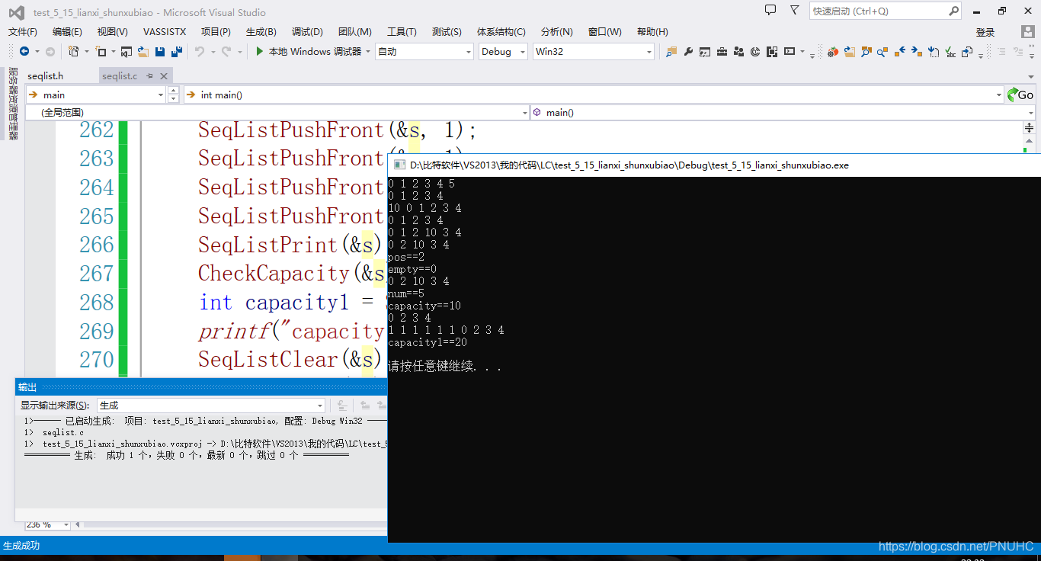Click the VA Find References icon
The image size is (1041, 561).
882,52
